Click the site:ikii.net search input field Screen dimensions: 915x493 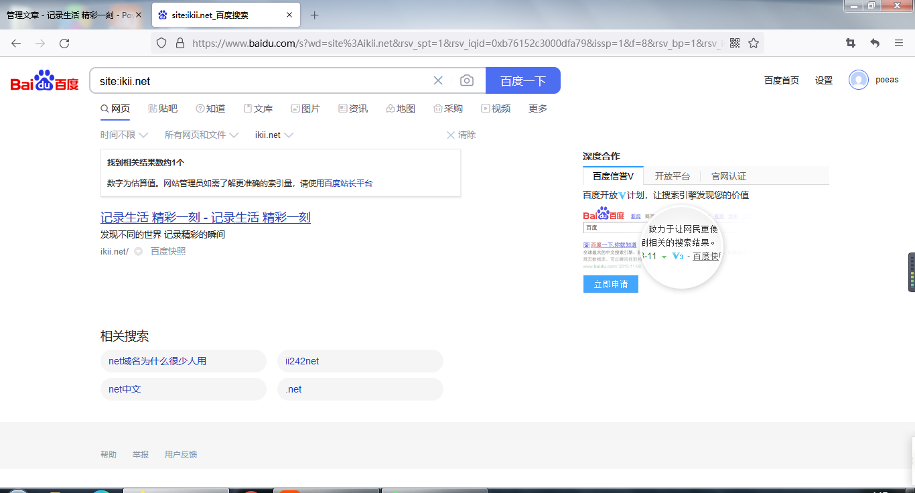coord(261,81)
